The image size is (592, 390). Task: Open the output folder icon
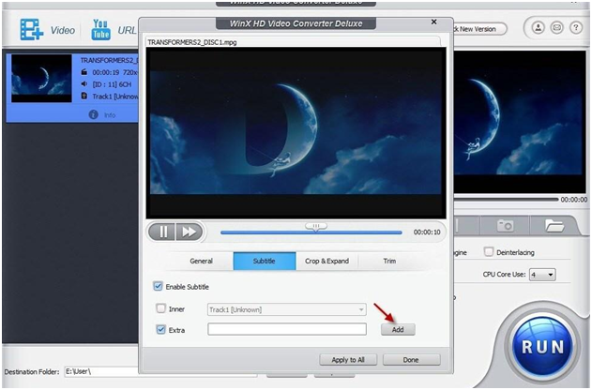[554, 225]
